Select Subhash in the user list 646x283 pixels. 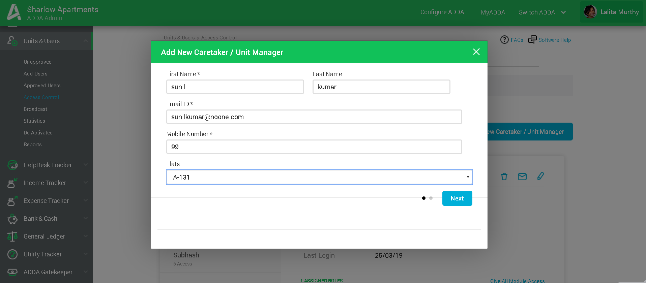[x=186, y=255]
